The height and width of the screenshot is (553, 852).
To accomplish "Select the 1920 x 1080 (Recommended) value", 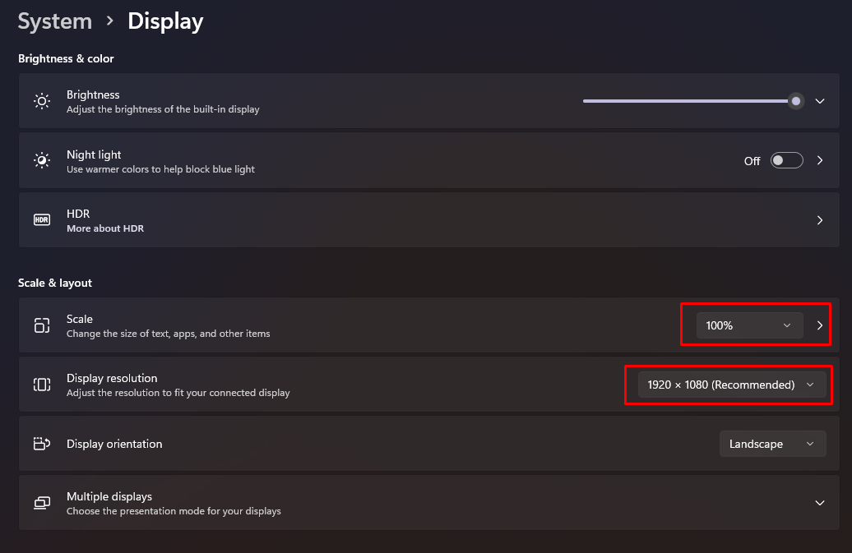I will (730, 384).
